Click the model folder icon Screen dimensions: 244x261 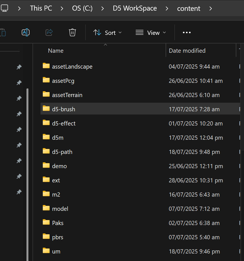46,208
